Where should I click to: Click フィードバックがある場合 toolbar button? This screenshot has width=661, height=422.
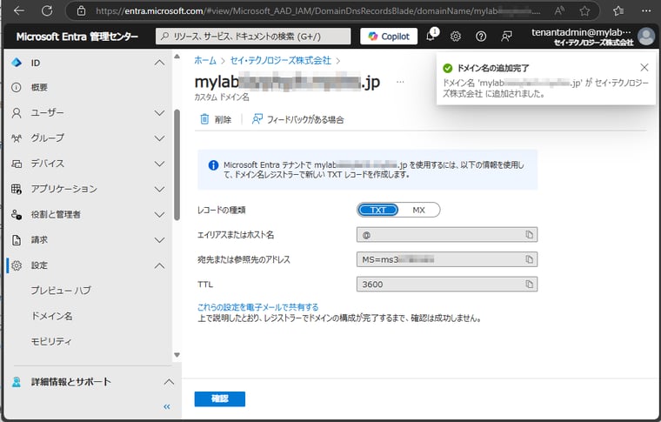[297, 119]
